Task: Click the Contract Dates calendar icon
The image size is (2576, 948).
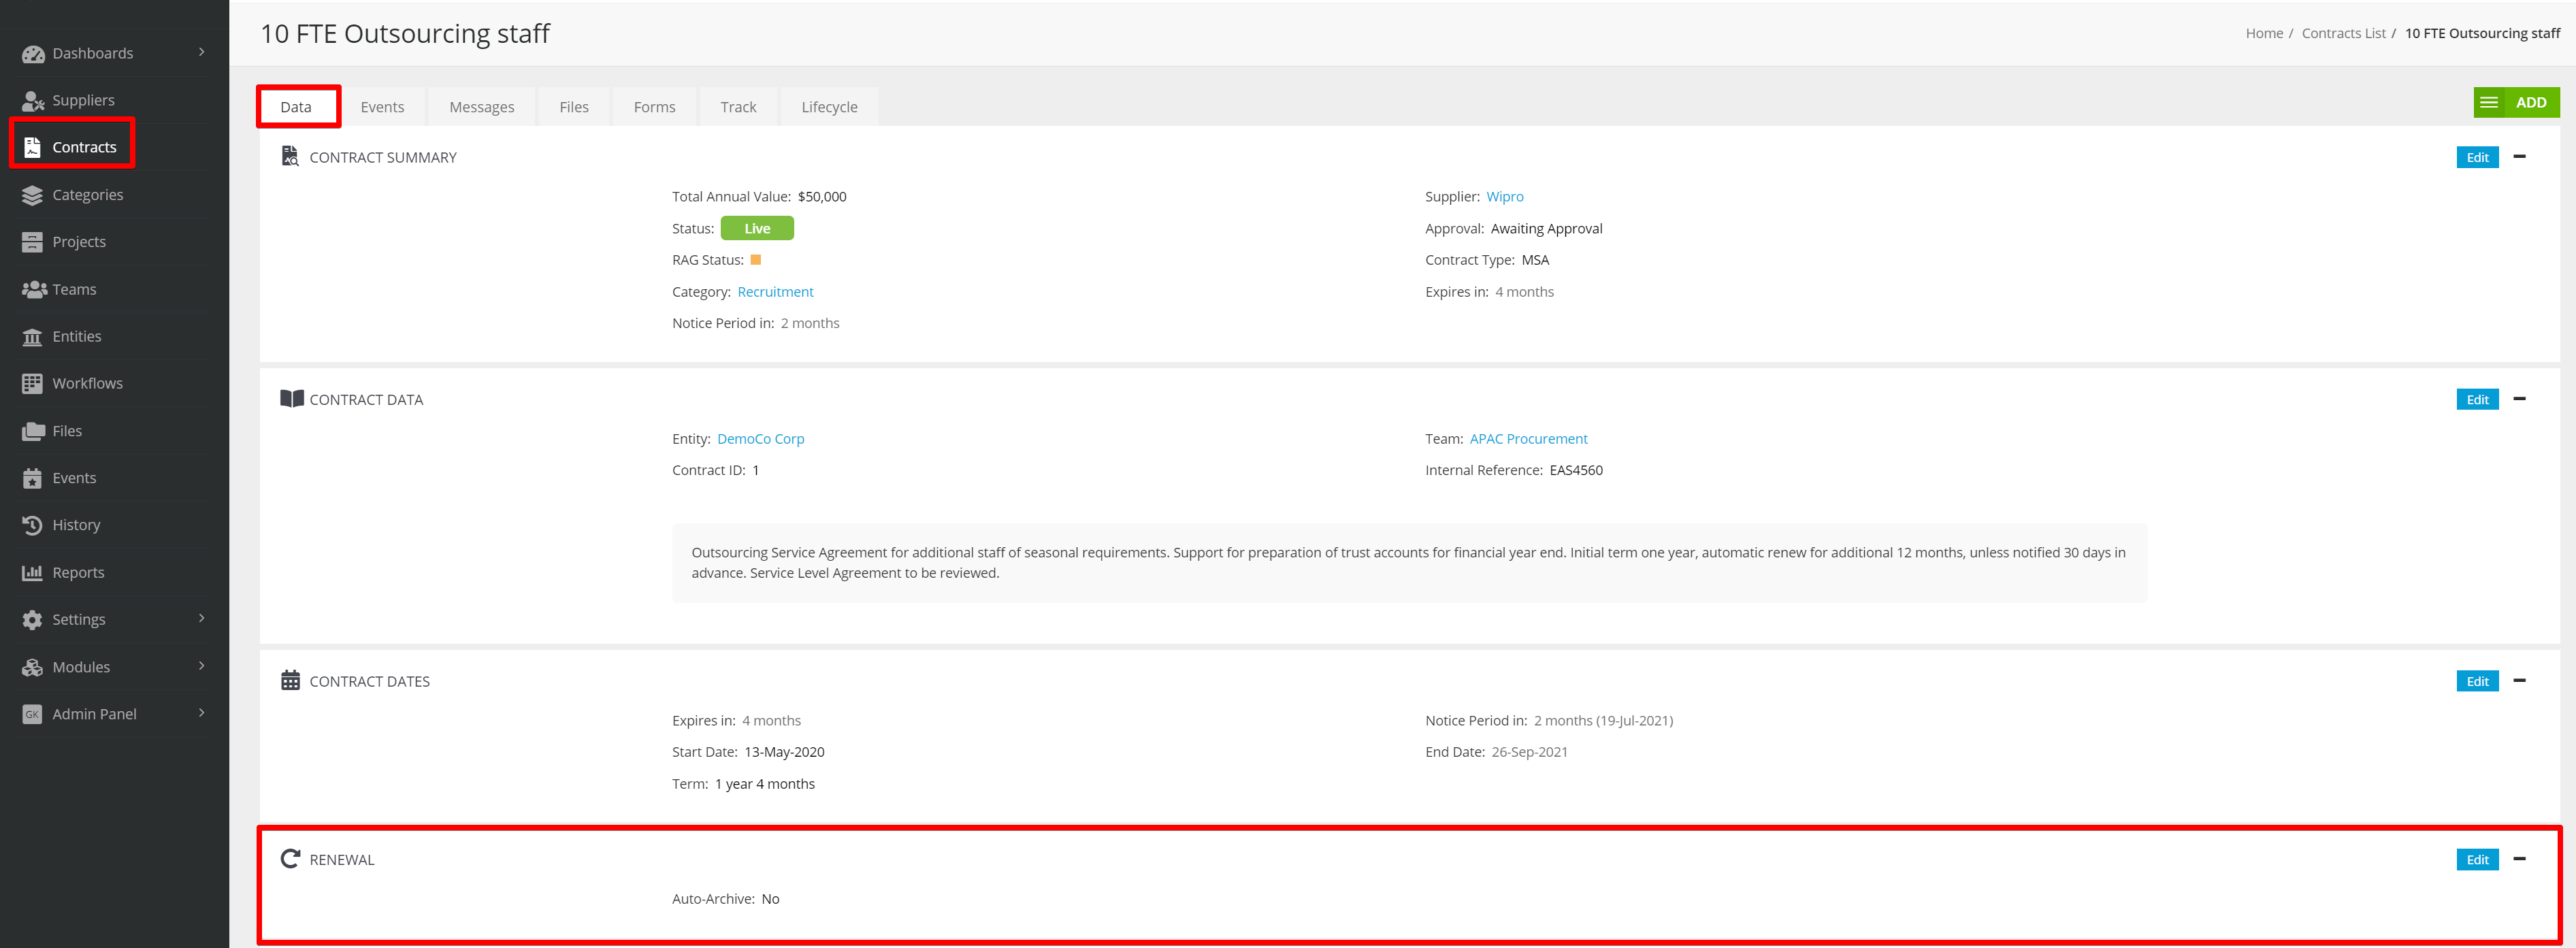Action: 291,680
